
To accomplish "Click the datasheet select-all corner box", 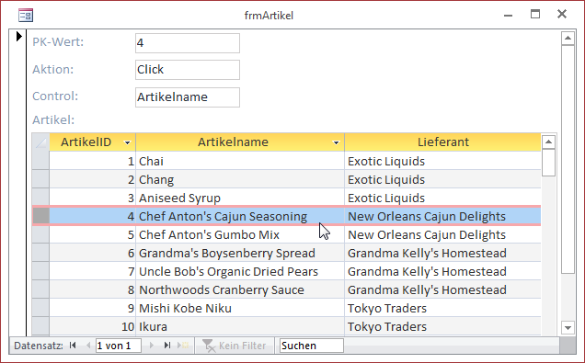I will pos(40,142).
